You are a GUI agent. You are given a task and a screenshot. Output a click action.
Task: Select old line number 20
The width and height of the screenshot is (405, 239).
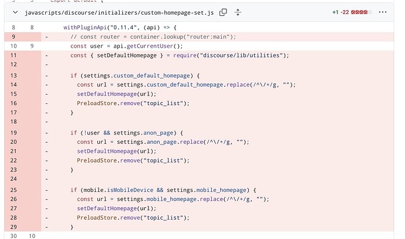pos(14,142)
